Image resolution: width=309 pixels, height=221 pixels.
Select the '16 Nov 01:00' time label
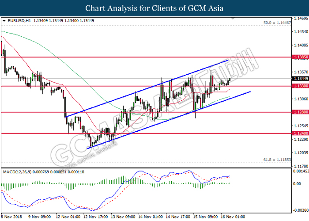[233, 217]
